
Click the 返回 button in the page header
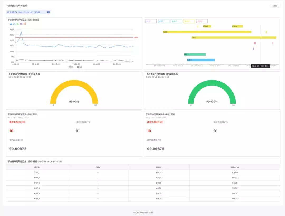(275, 6)
